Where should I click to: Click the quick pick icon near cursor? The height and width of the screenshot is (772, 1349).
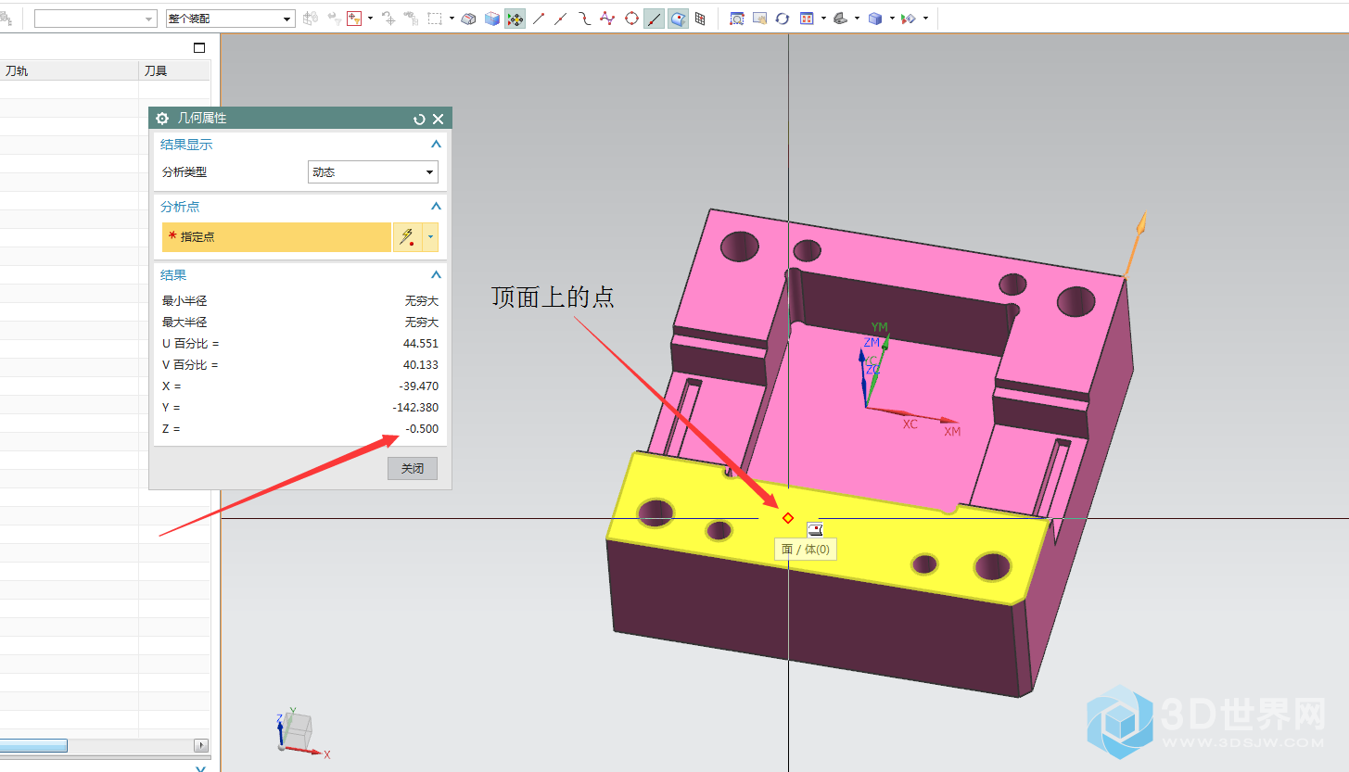point(815,529)
